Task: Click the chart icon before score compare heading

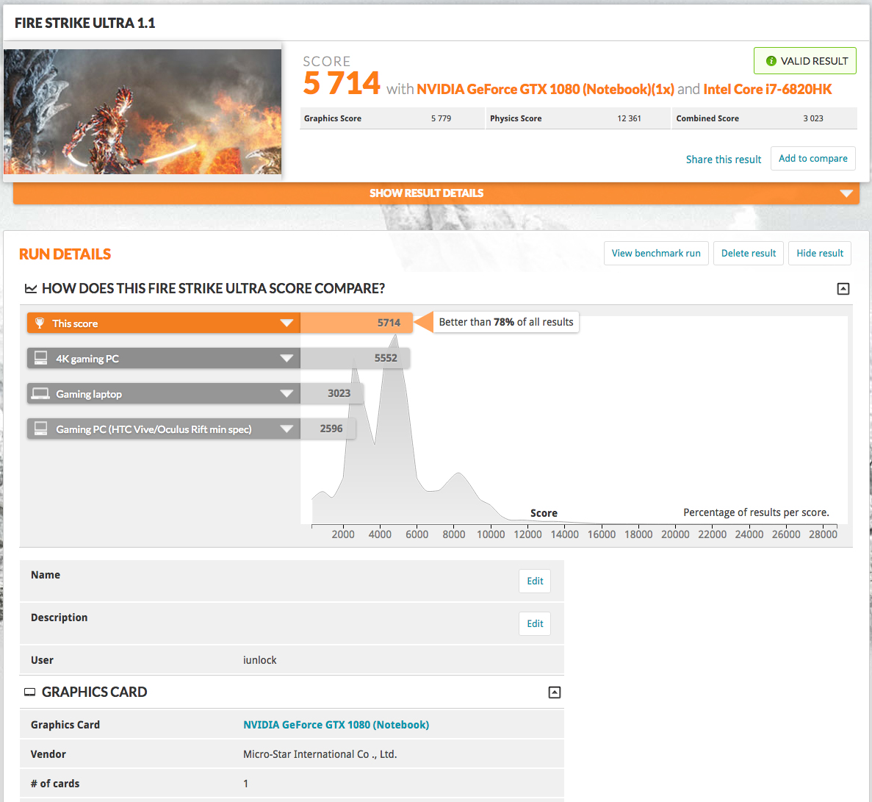Action: pyautogui.click(x=31, y=288)
